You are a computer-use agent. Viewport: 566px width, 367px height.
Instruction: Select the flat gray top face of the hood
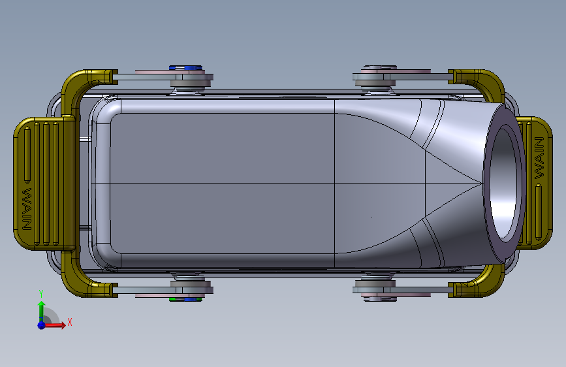point(222,183)
